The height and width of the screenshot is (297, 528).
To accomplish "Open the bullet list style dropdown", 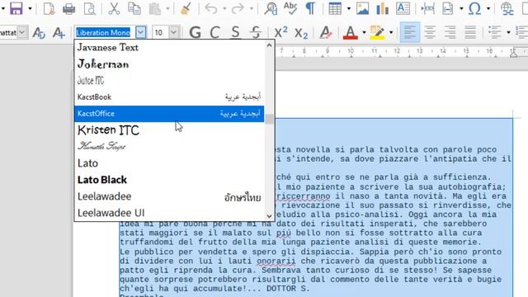I will [508, 33].
